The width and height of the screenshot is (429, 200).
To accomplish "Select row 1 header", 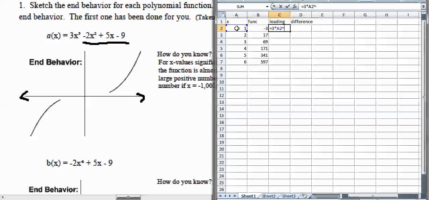I will (221, 21).
